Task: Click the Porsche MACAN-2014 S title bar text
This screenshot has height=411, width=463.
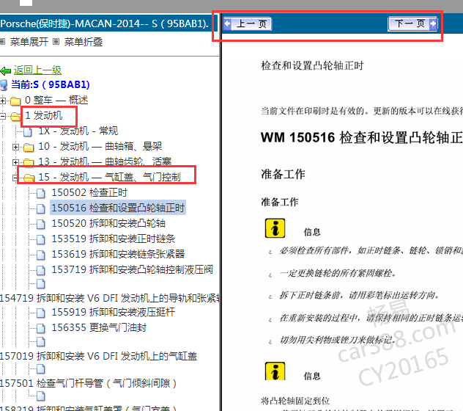Action: [x=105, y=23]
